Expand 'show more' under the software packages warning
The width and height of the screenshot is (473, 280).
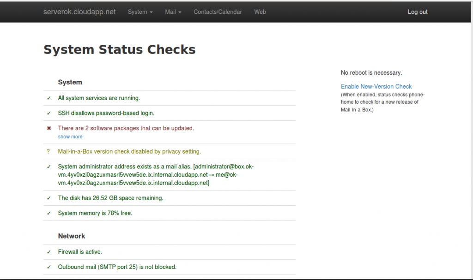pyautogui.click(x=70, y=137)
